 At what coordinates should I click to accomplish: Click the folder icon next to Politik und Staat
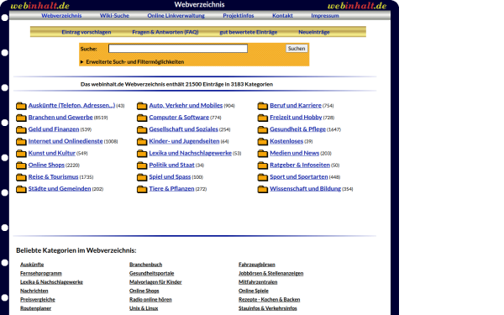coord(142,165)
